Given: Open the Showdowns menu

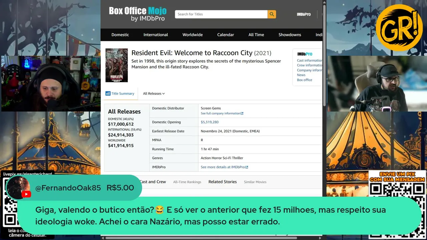Looking at the screenshot, I should point(290,35).
